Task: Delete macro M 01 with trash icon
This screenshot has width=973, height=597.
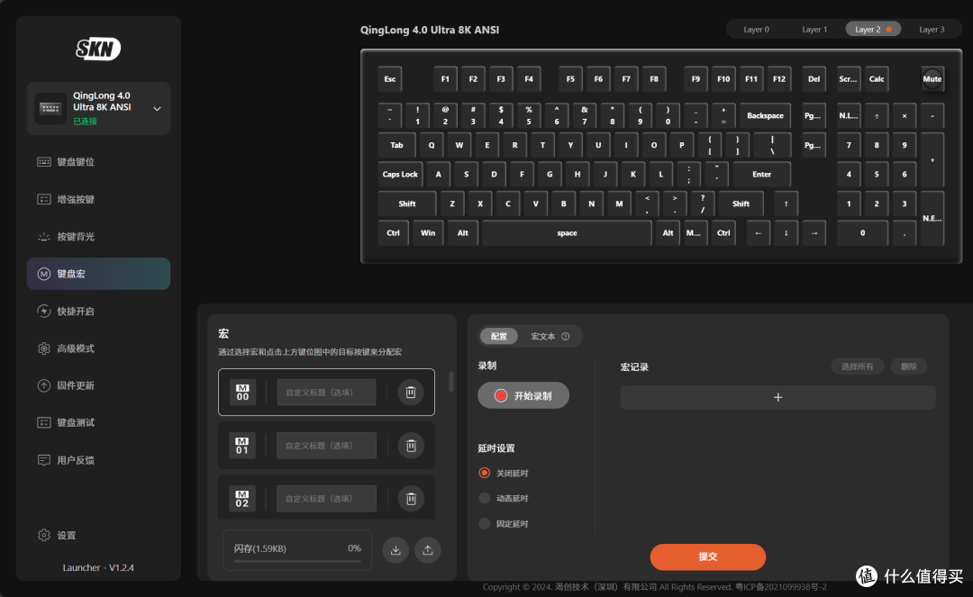Action: [411, 445]
